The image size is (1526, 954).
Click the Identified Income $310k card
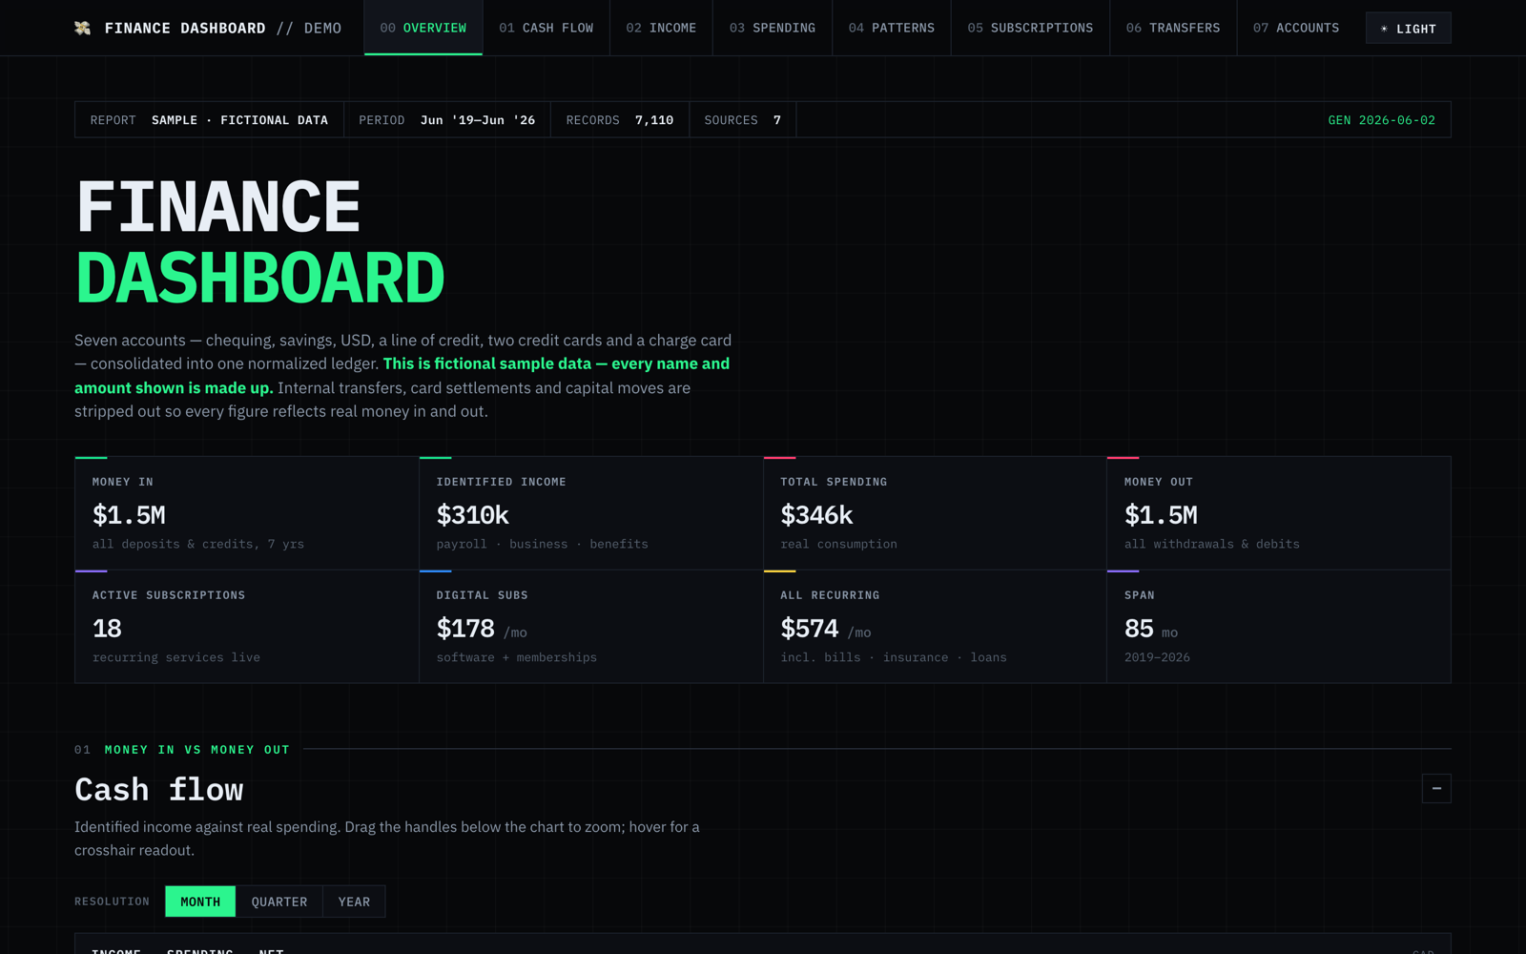pyautogui.click(x=591, y=513)
